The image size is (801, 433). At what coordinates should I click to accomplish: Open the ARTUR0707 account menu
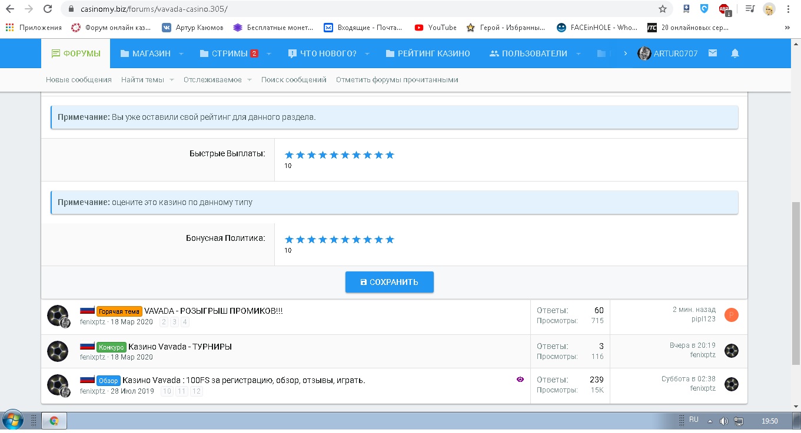[x=668, y=53]
